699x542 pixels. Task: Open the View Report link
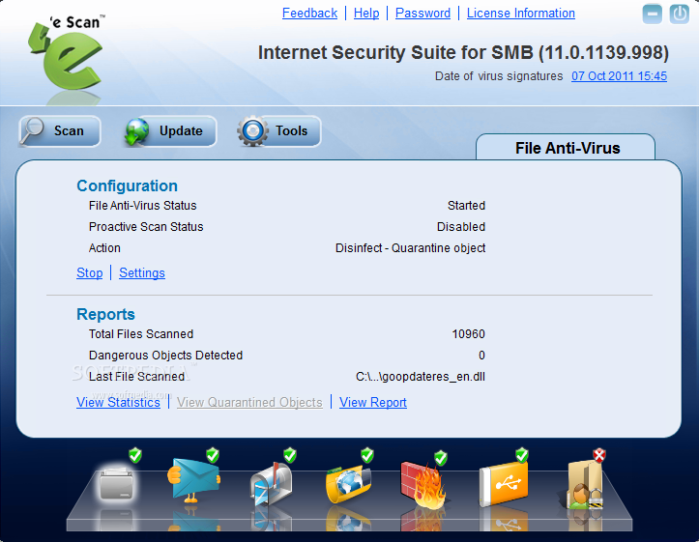coord(372,402)
